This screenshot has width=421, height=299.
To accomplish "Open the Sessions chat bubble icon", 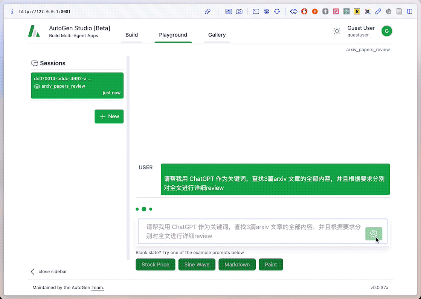I will [x=35, y=63].
